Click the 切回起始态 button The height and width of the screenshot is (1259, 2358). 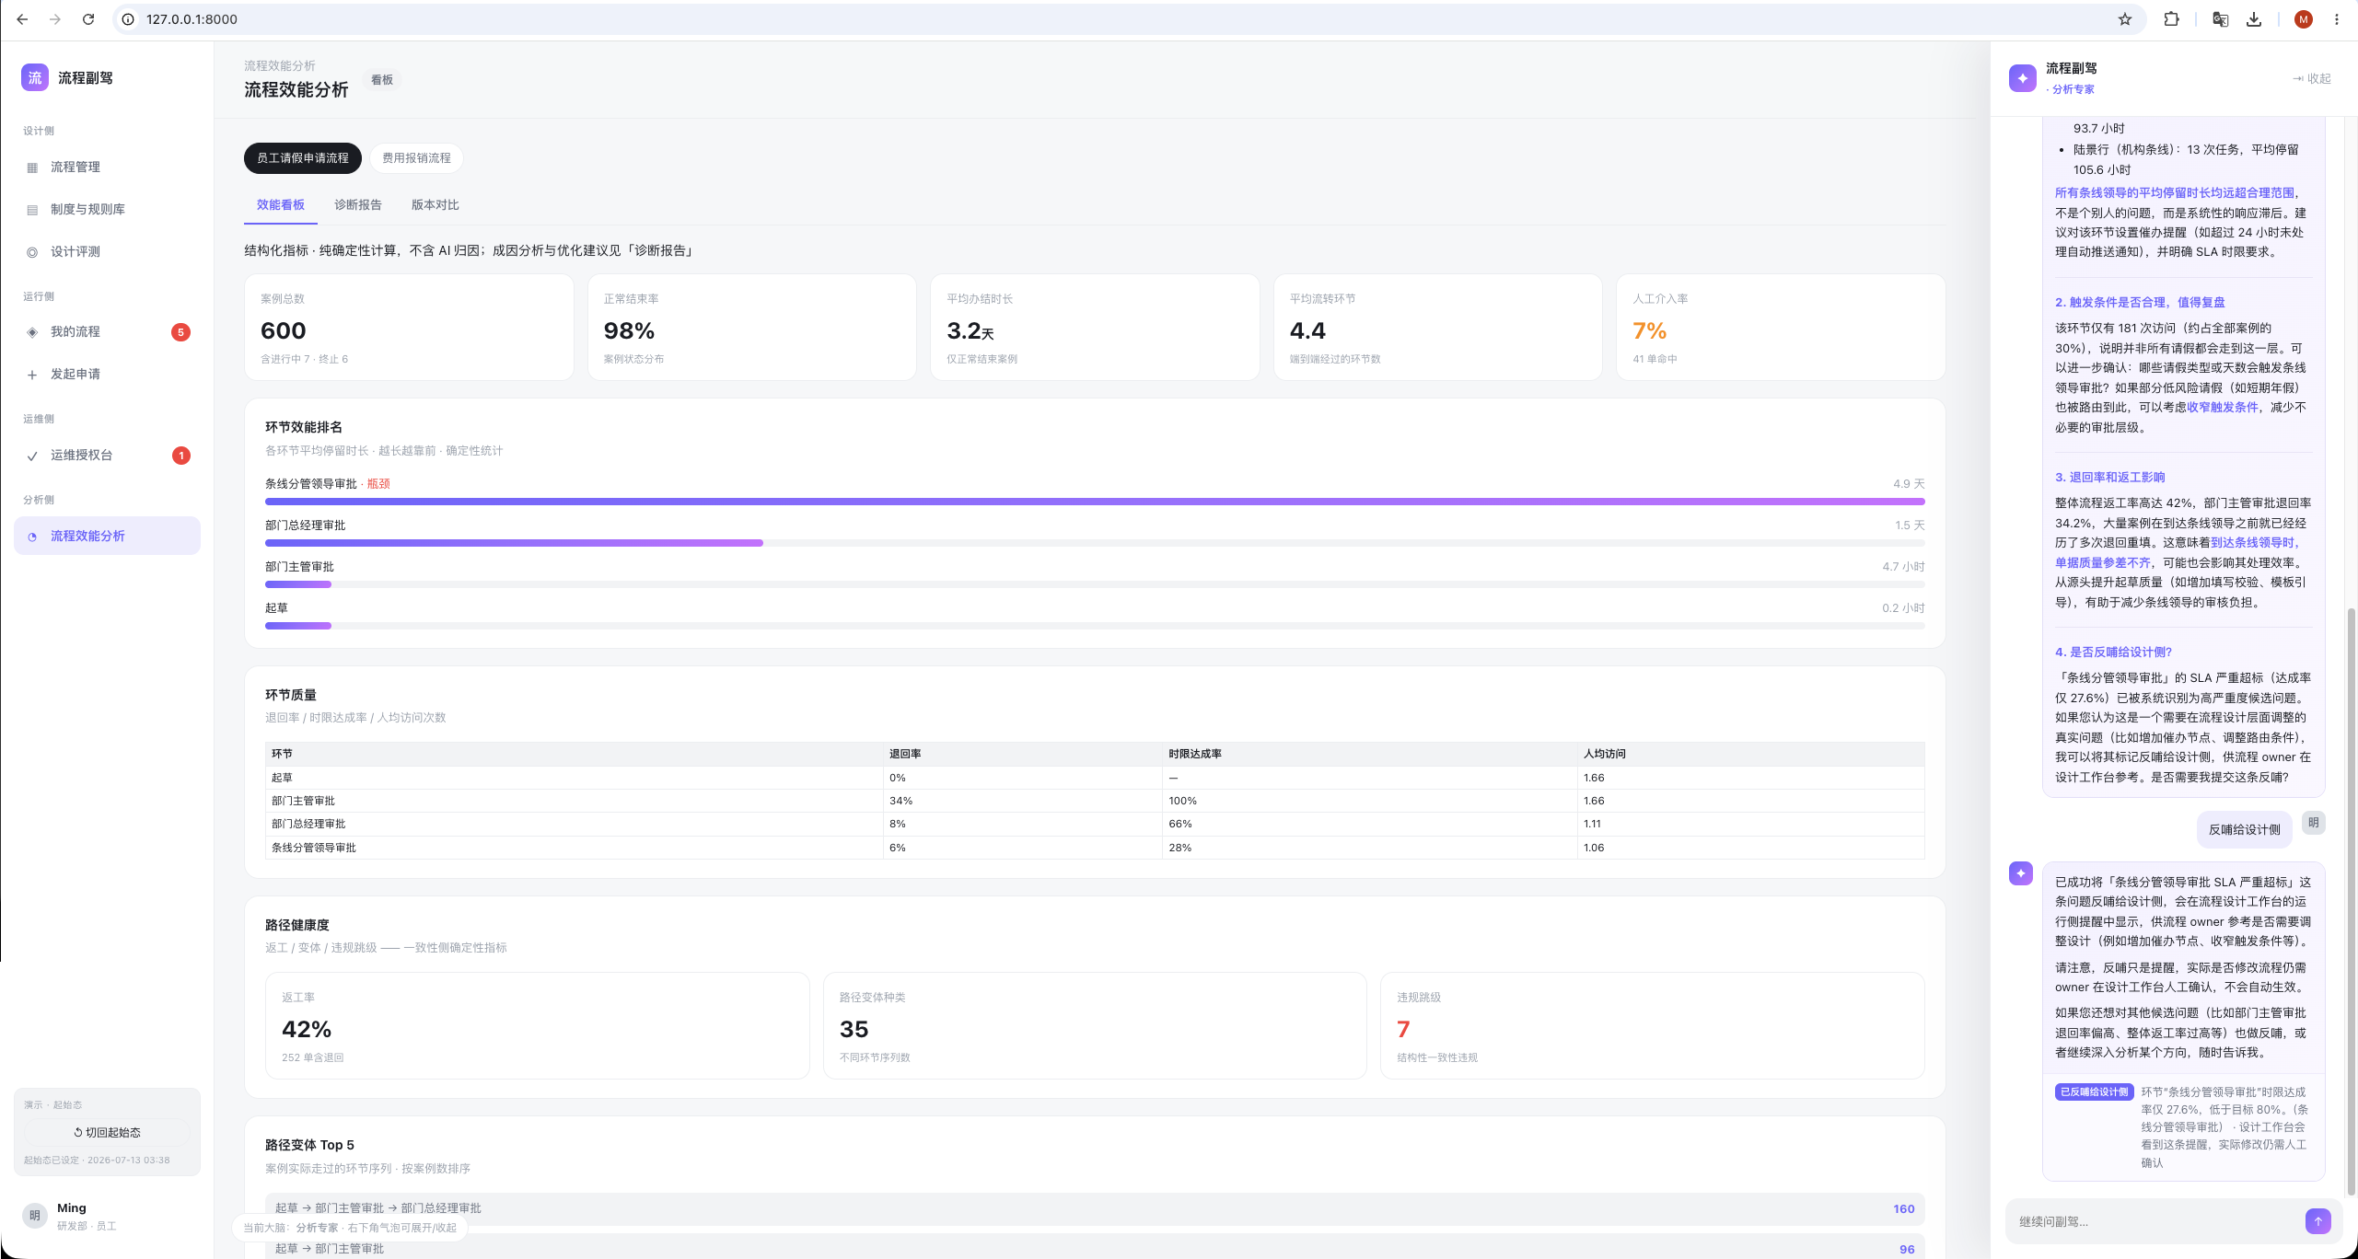click(107, 1132)
